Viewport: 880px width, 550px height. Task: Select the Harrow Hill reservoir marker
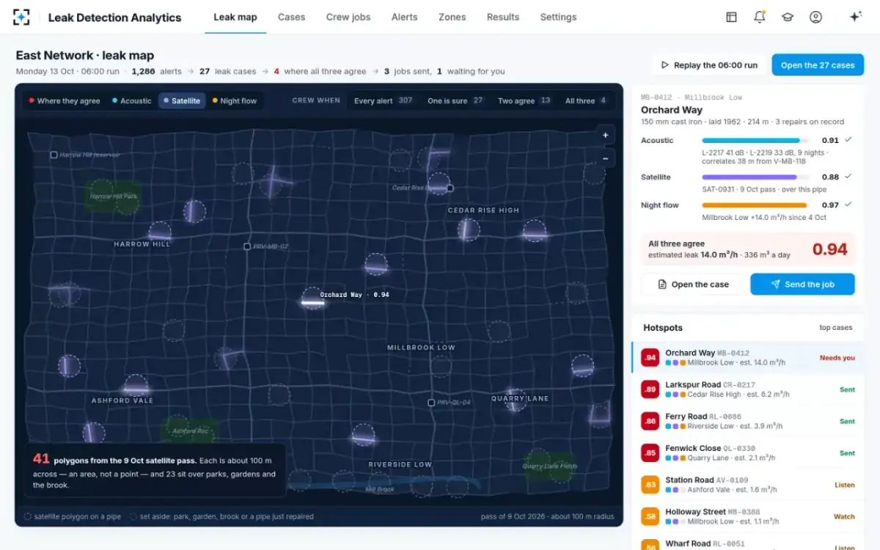[54, 155]
